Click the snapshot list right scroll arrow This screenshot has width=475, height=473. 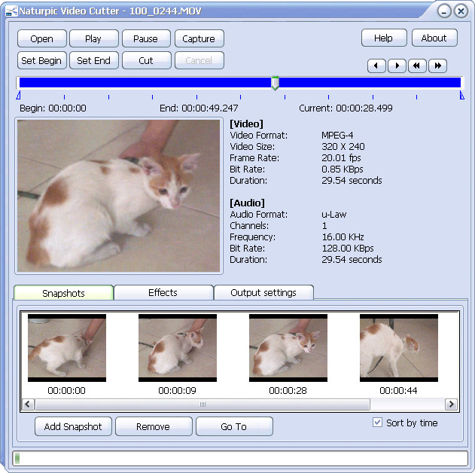click(x=451, y=404)
